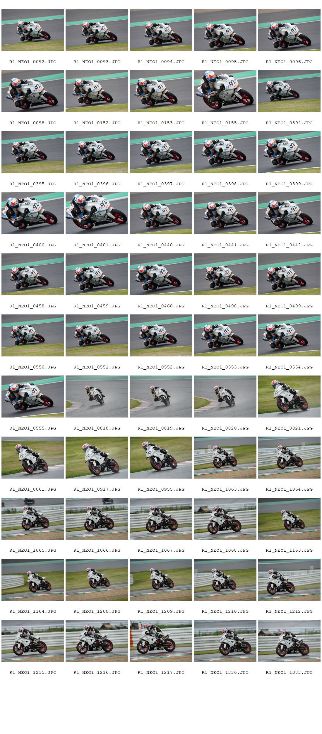Image resolution: width=322 pixels, height=734 pixels.
Task: Click the R1_NEO1_1336.JPG filename
Action: pyautogui.click(x=225, y=672)
